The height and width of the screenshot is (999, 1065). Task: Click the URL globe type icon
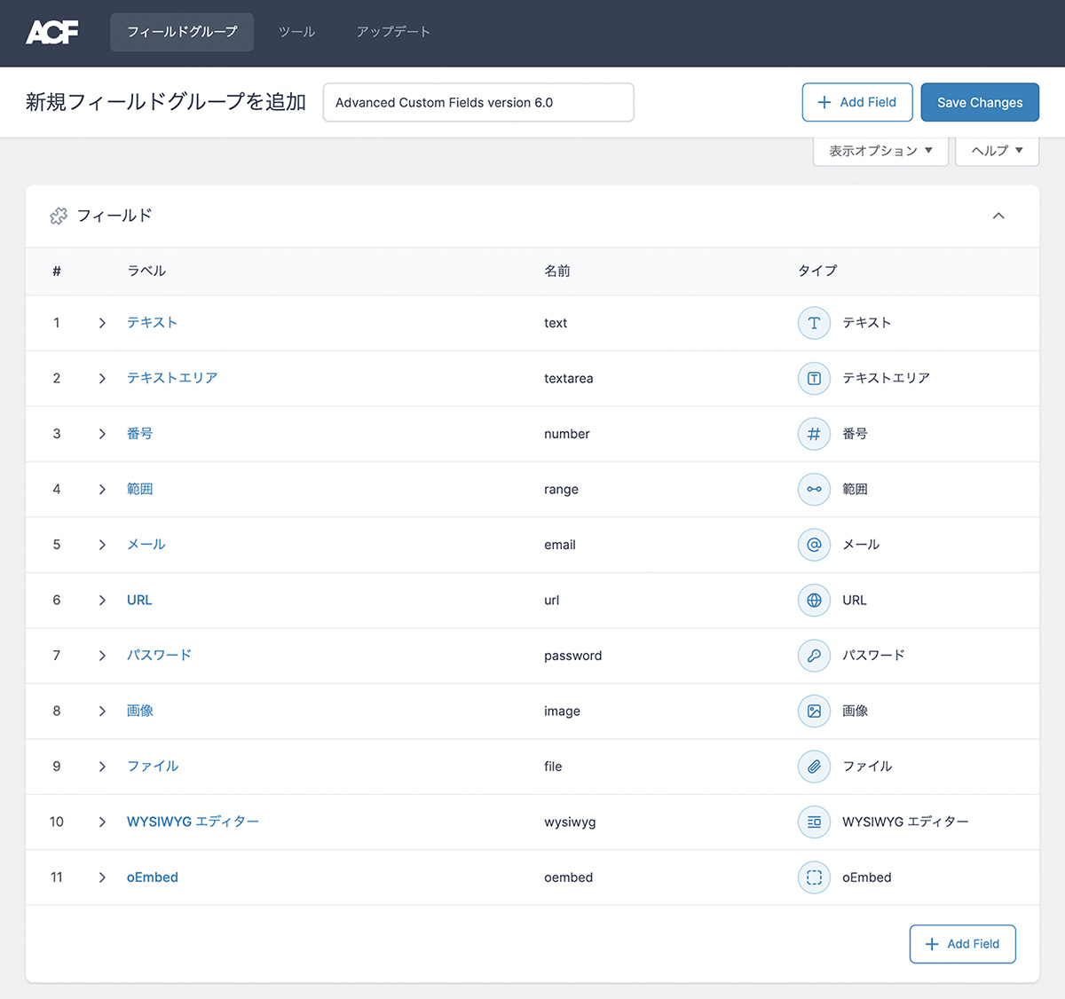[814, 600]
